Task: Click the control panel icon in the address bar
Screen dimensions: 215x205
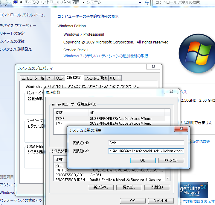Action: (15, 2)
